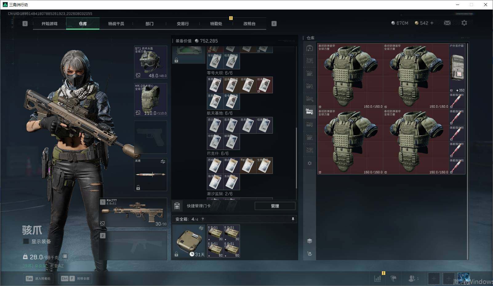Image resolution: width=493 pixels, height=286 pixels.
Task: Select the 技术 keycard with red background
Action: point(265,85)
